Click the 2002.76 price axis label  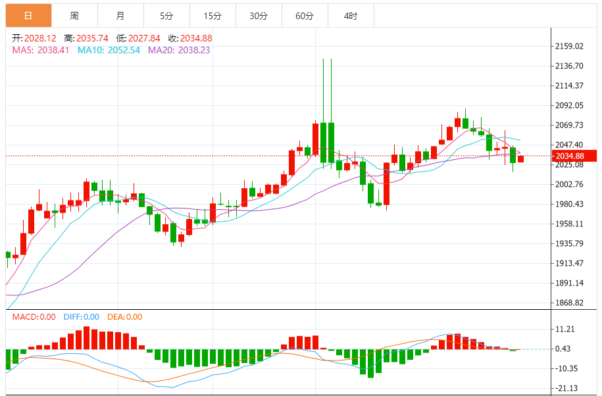tap(569, 185)
